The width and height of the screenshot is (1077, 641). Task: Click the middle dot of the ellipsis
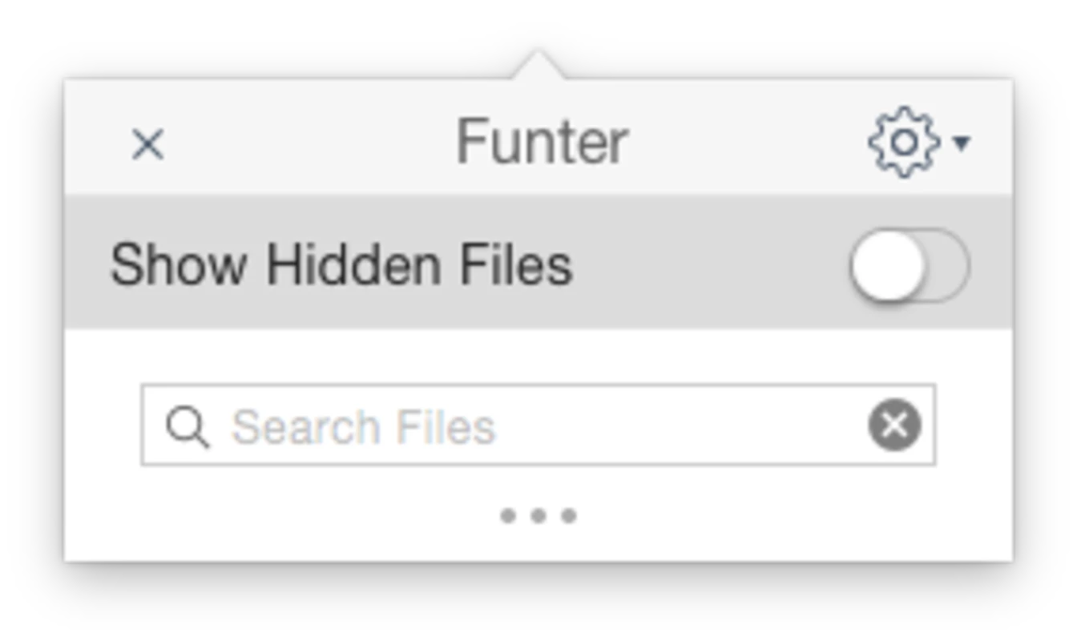pos(538,515)
